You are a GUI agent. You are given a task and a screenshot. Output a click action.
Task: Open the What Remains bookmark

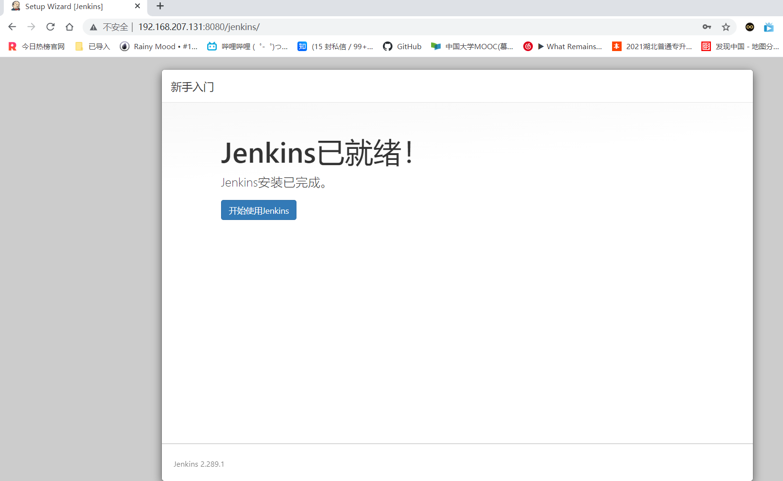[563, 46]
